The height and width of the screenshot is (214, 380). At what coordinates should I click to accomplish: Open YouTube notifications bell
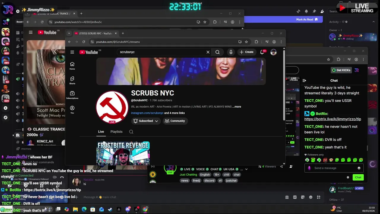click(262, 52)
